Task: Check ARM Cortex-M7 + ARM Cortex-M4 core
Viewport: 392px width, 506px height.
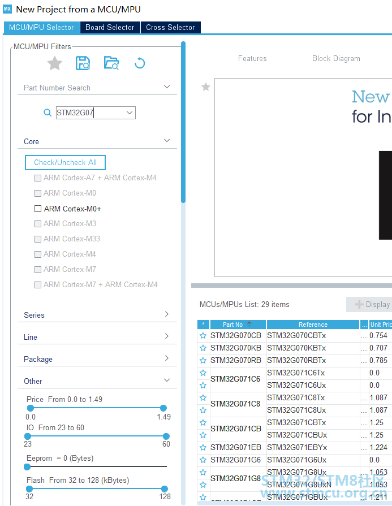Action: (x=38, y=285)
